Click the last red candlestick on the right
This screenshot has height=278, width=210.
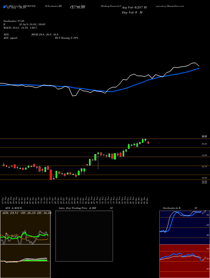(148, 142)
